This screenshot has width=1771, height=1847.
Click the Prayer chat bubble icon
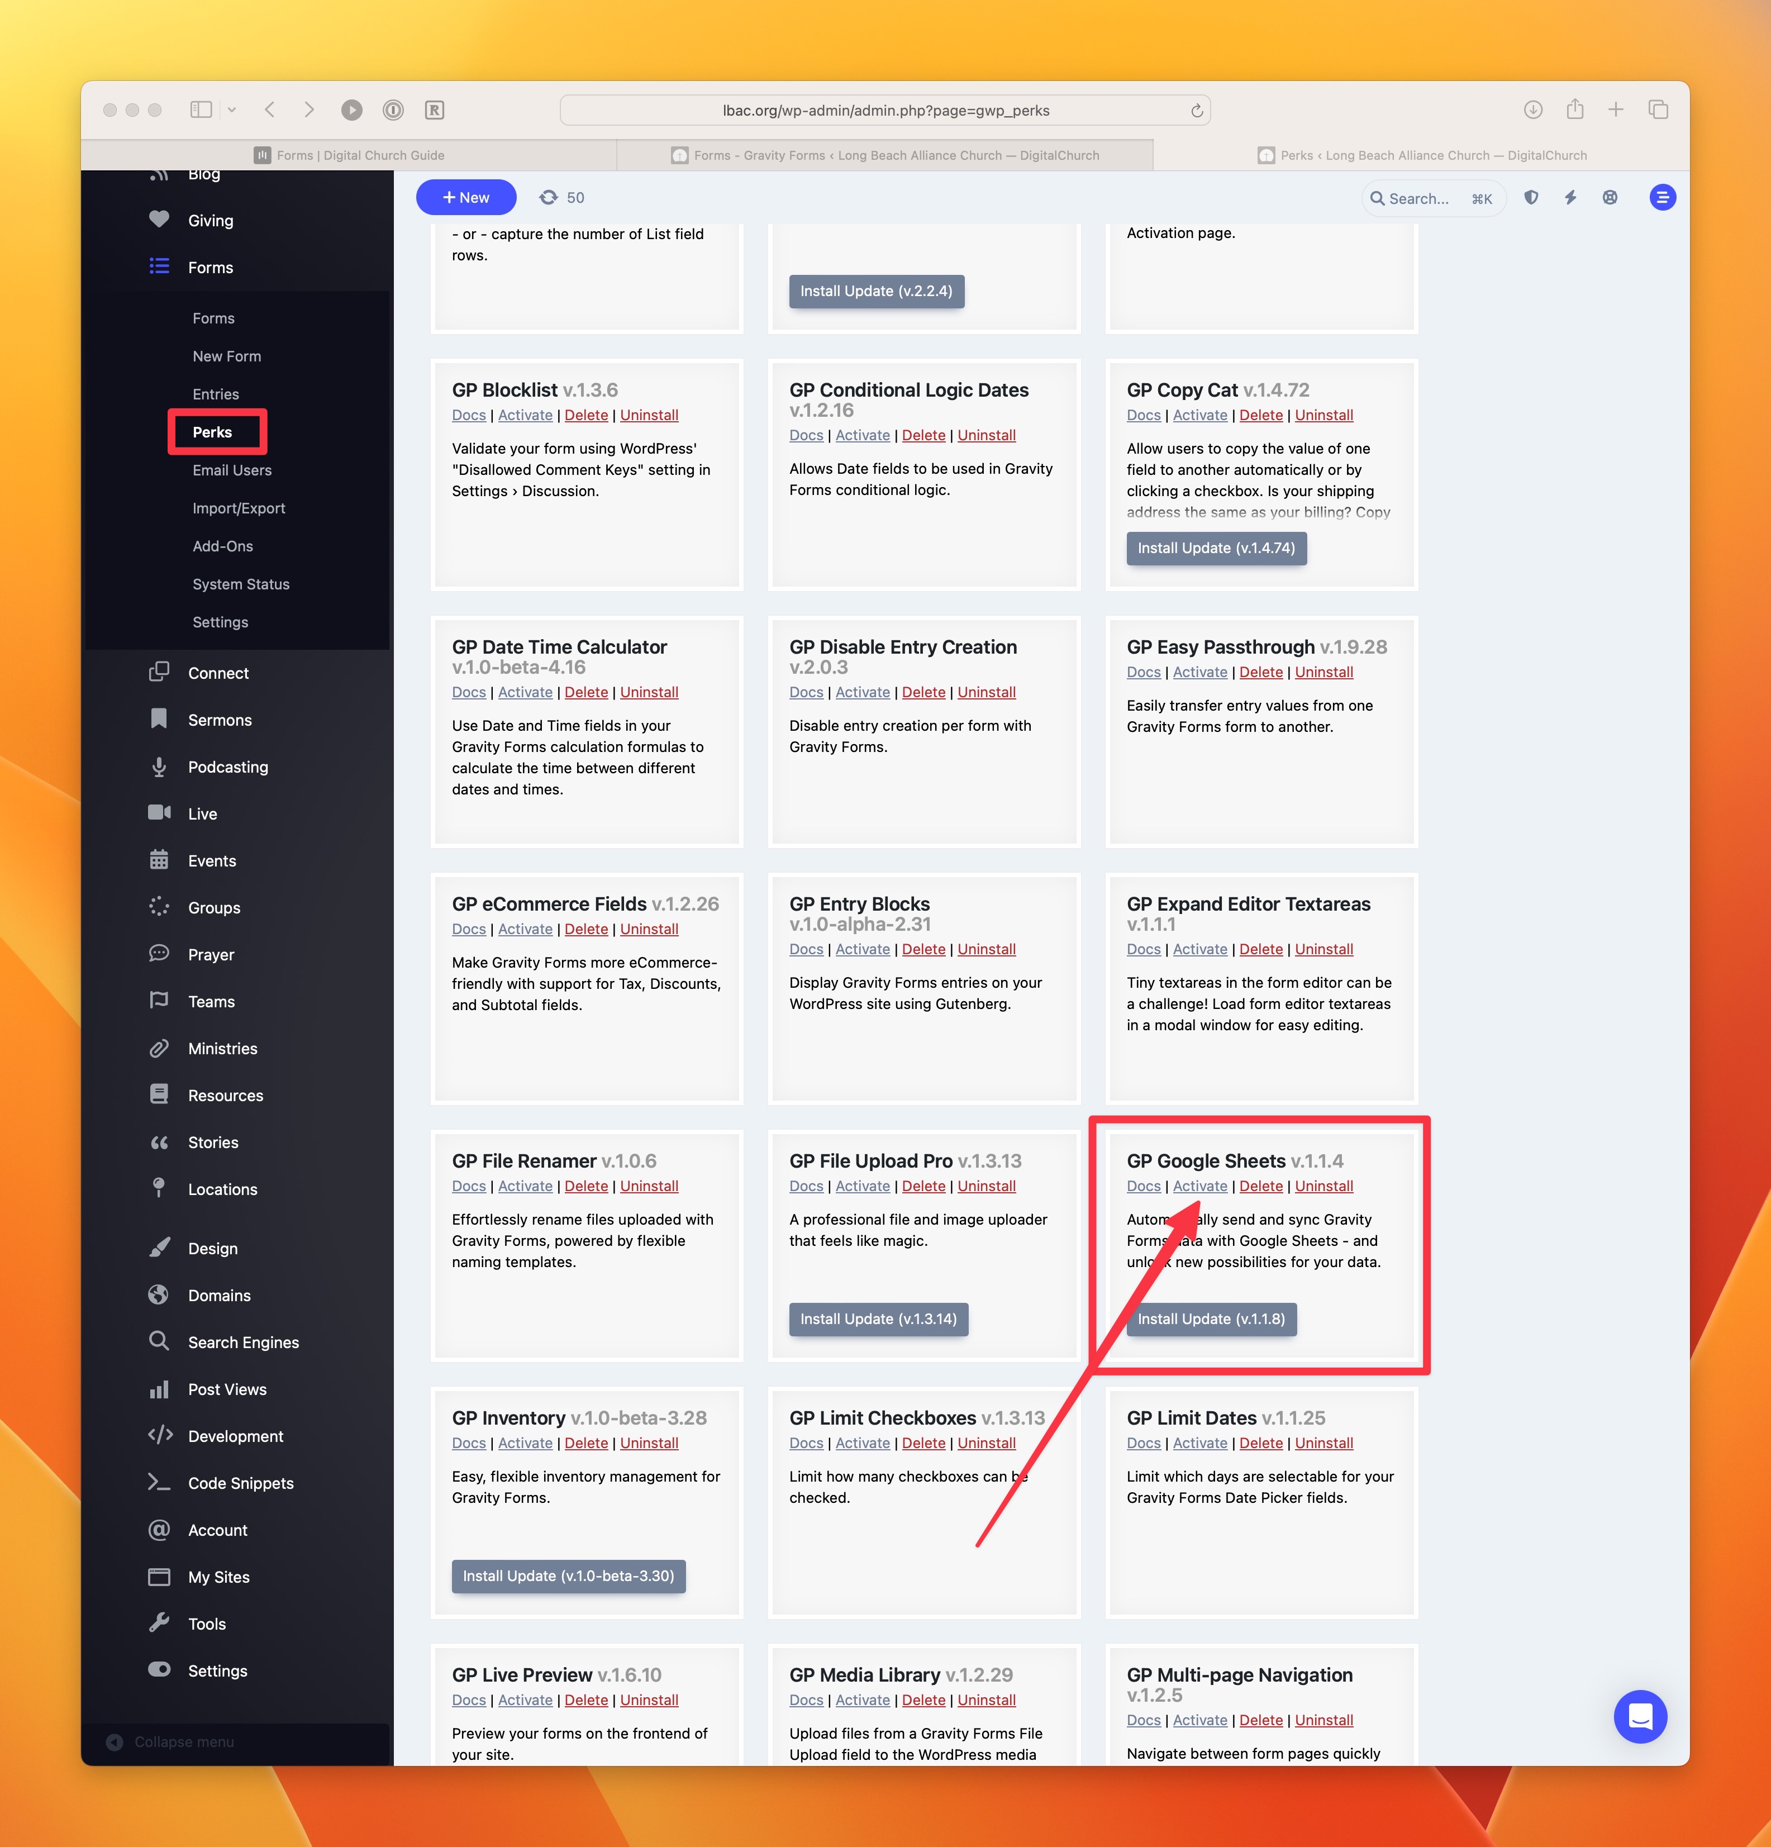pos(159,954)
